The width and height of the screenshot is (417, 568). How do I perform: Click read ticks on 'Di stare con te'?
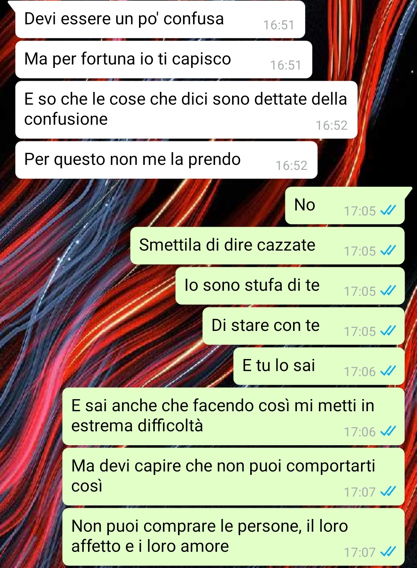pos(388,331)
